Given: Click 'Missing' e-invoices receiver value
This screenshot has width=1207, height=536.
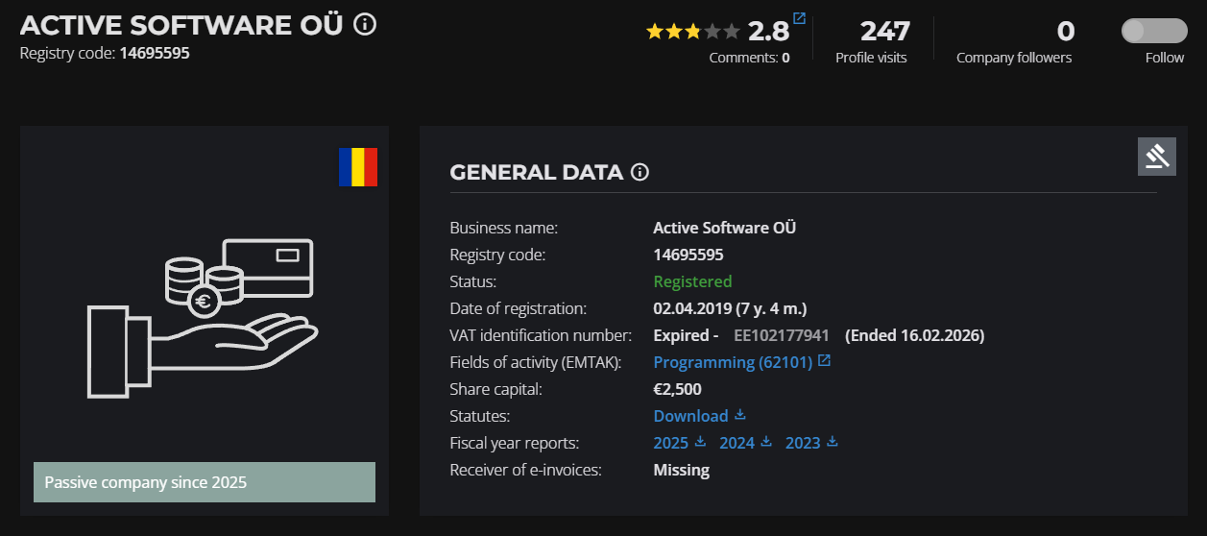Looking at the screenshot, I should click(x=681, y=470).
